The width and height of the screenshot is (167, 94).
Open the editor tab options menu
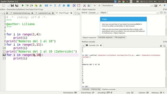tap(79, 13)
